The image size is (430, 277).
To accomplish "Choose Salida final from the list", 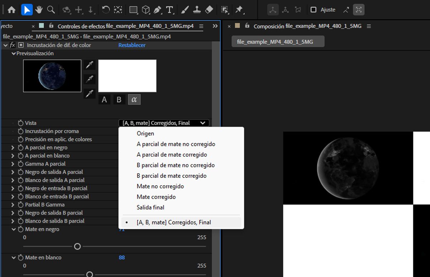I will [x=150, y=207].
